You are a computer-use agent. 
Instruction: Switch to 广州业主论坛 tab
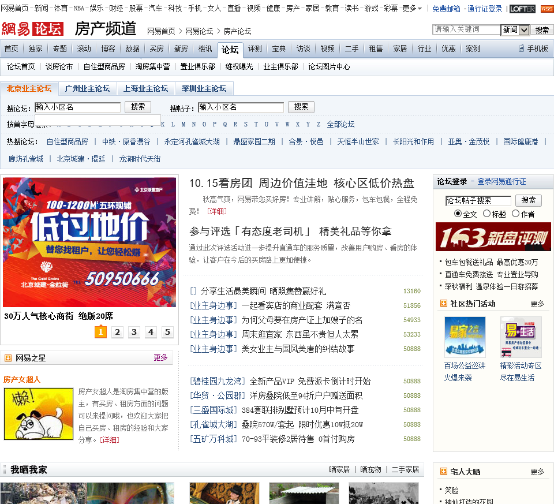coord(87,88)
